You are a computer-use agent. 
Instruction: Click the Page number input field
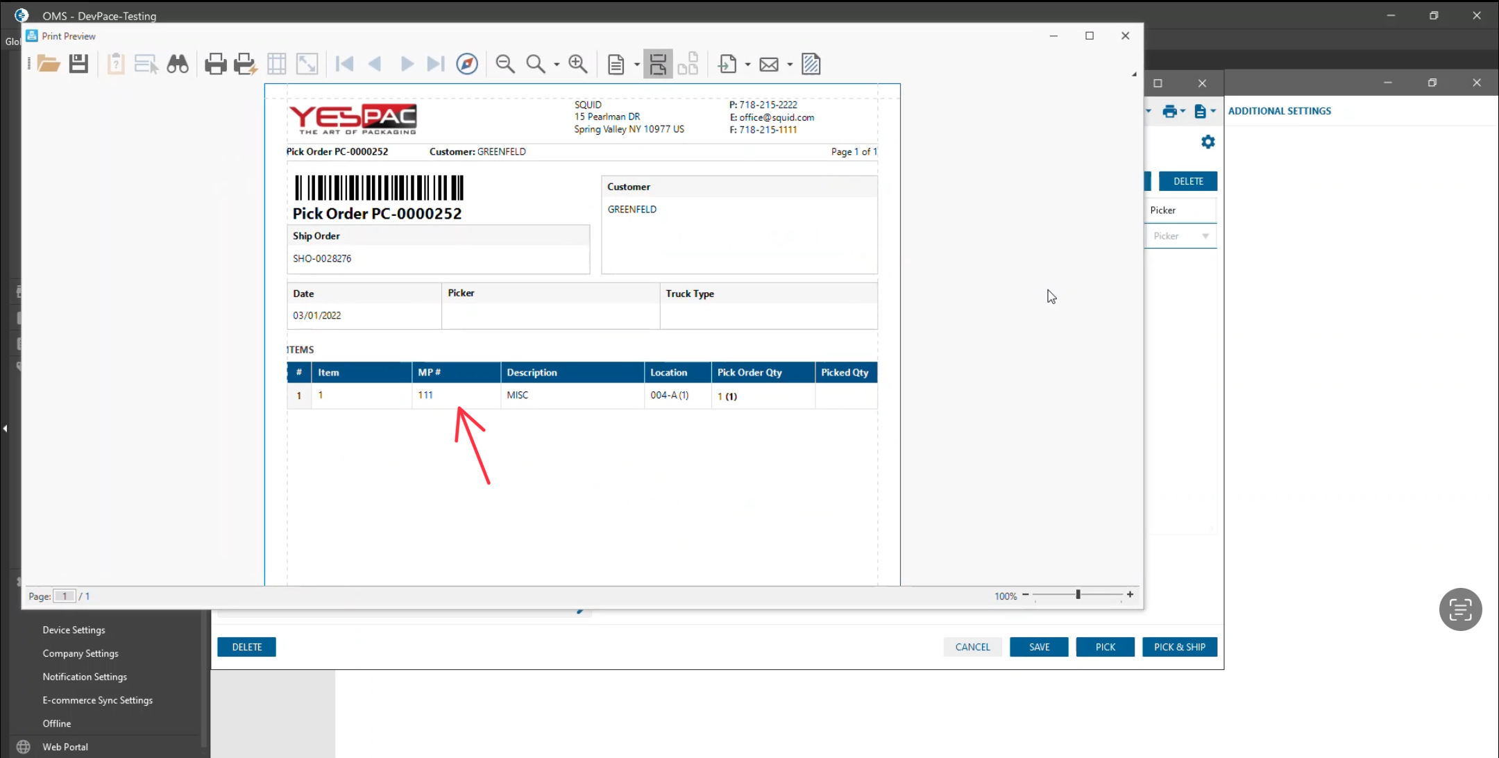click(x=65, y=596)
